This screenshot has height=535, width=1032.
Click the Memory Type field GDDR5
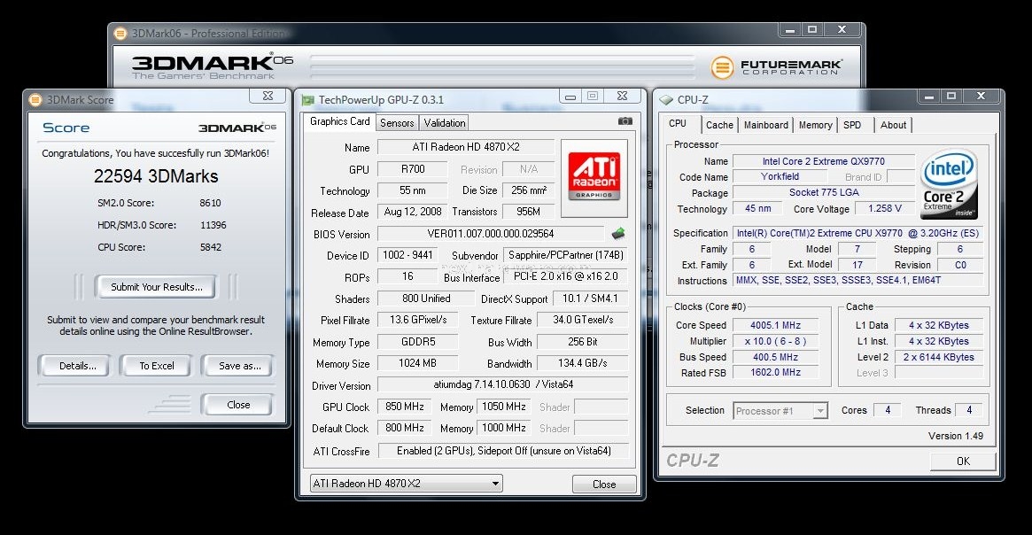(418, 342)
